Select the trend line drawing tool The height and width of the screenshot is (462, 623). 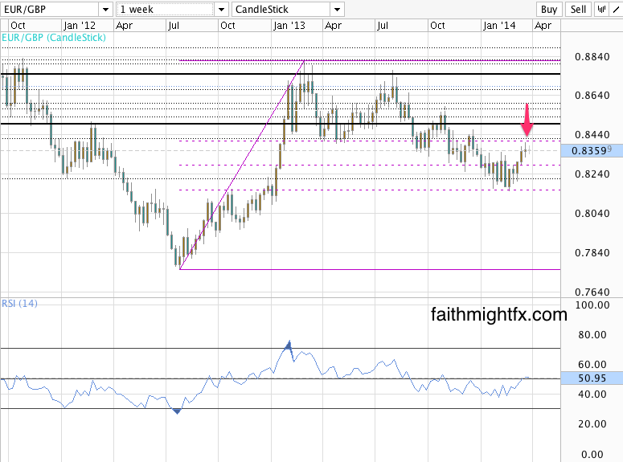click(617, 9)
